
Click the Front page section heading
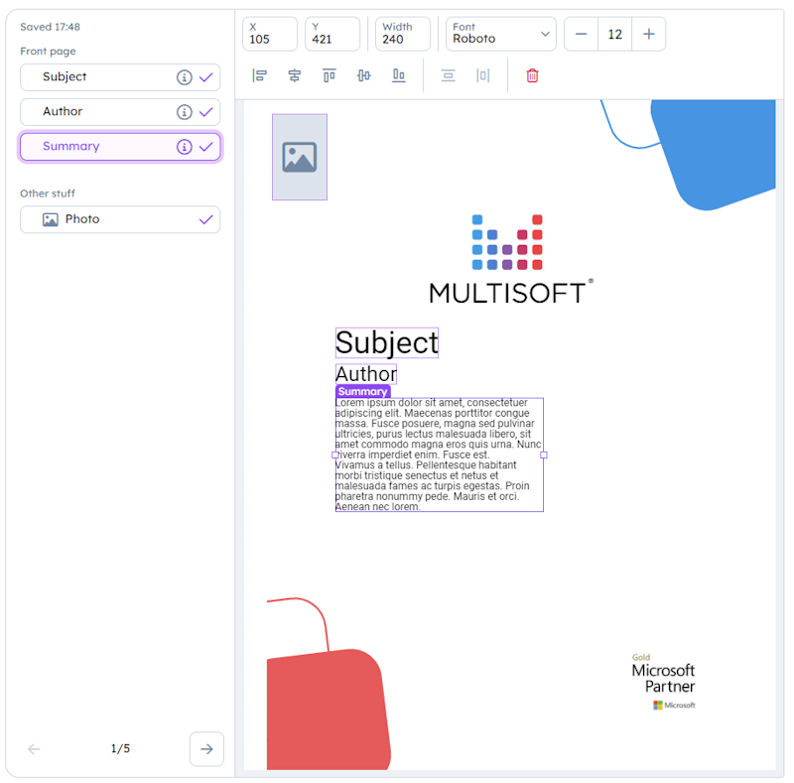(48, 52)
